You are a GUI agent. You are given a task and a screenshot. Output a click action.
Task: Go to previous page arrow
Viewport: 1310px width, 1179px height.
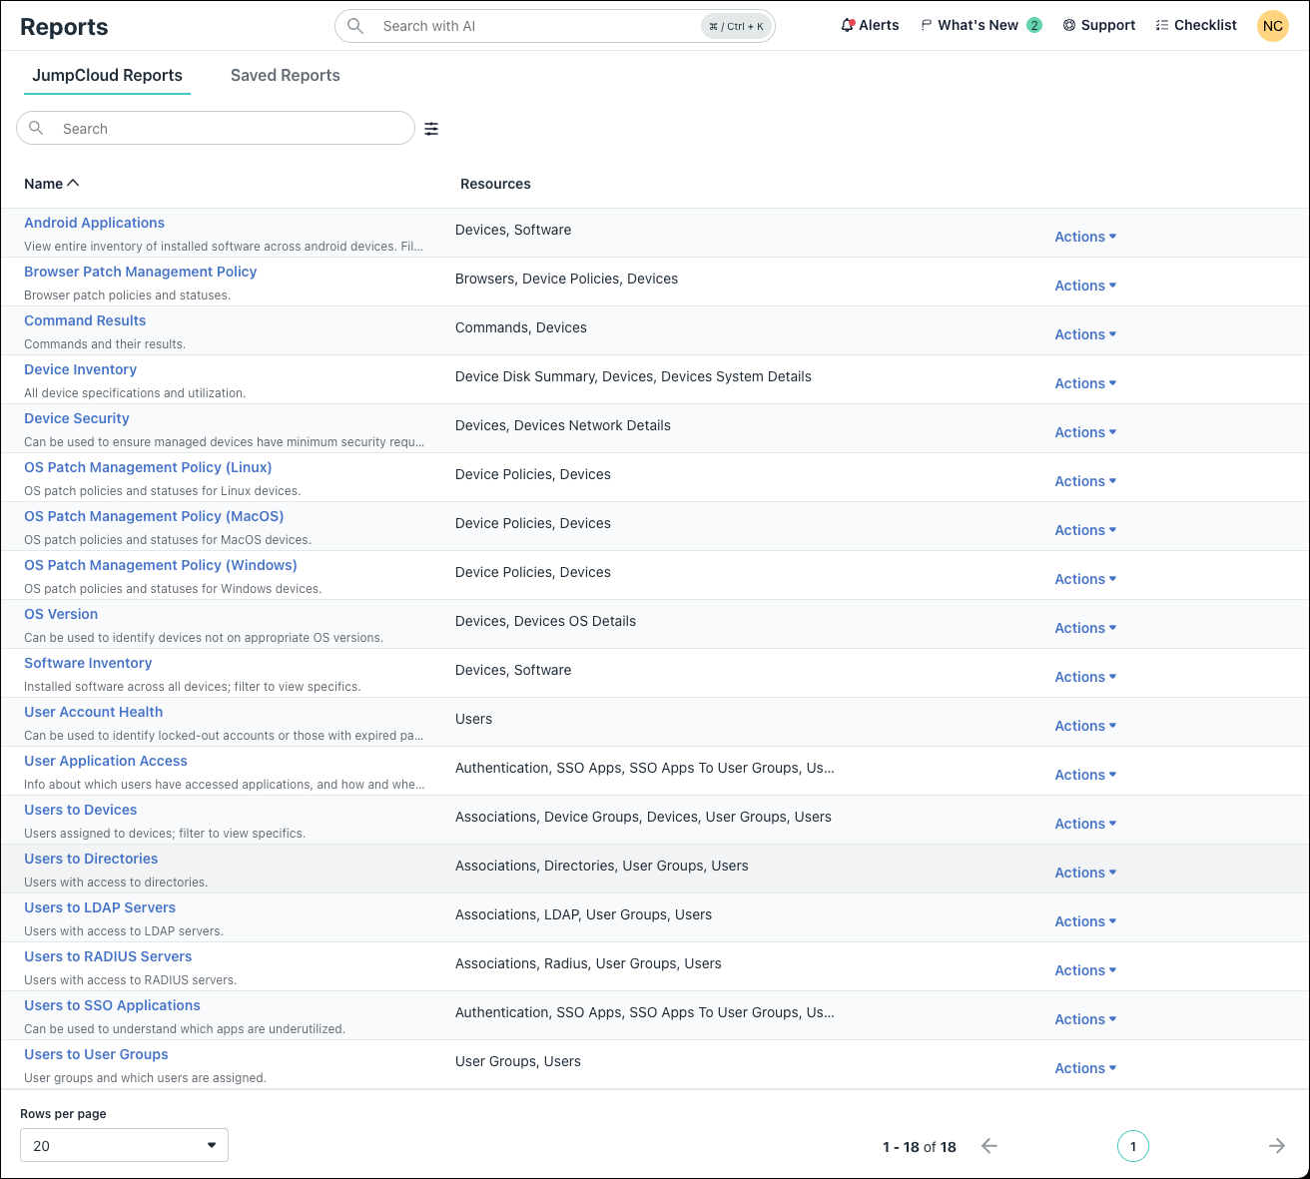point(989,1146)
